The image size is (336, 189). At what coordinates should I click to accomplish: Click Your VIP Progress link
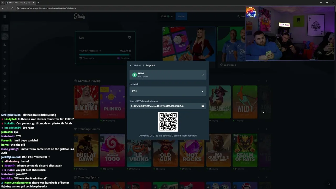point(90,51)
